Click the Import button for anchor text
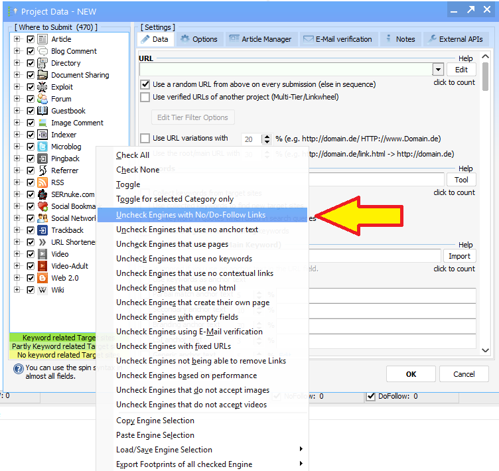This screenshot has width=499, height=471. pyautogui.click(x=459, y=256)
